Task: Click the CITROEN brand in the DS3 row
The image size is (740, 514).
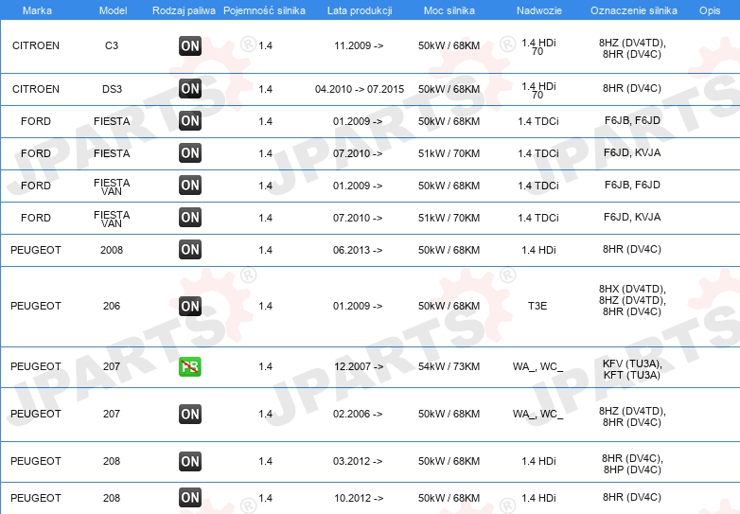Action: 36,89
